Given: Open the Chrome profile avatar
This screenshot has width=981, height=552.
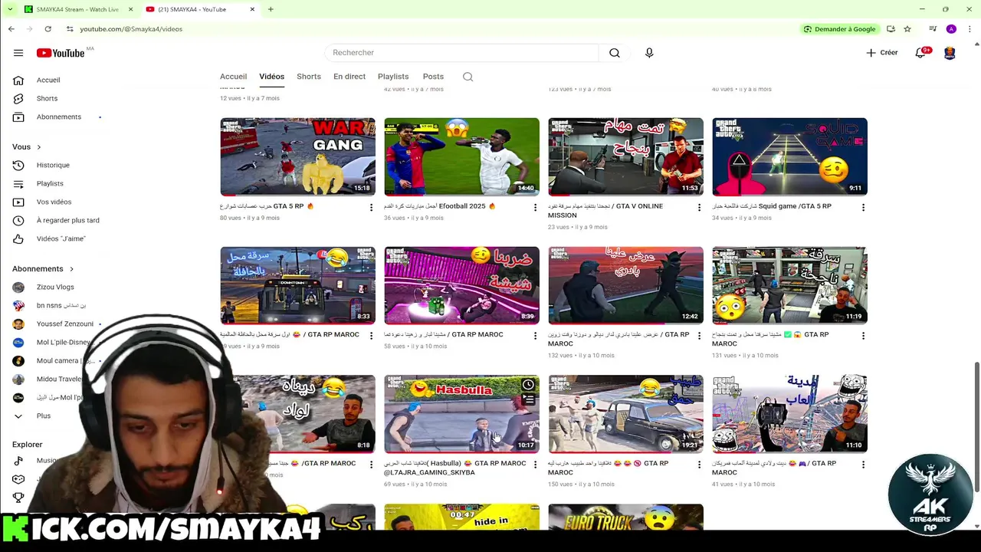Looking at the screenshot, I should [x=951, y=29].
